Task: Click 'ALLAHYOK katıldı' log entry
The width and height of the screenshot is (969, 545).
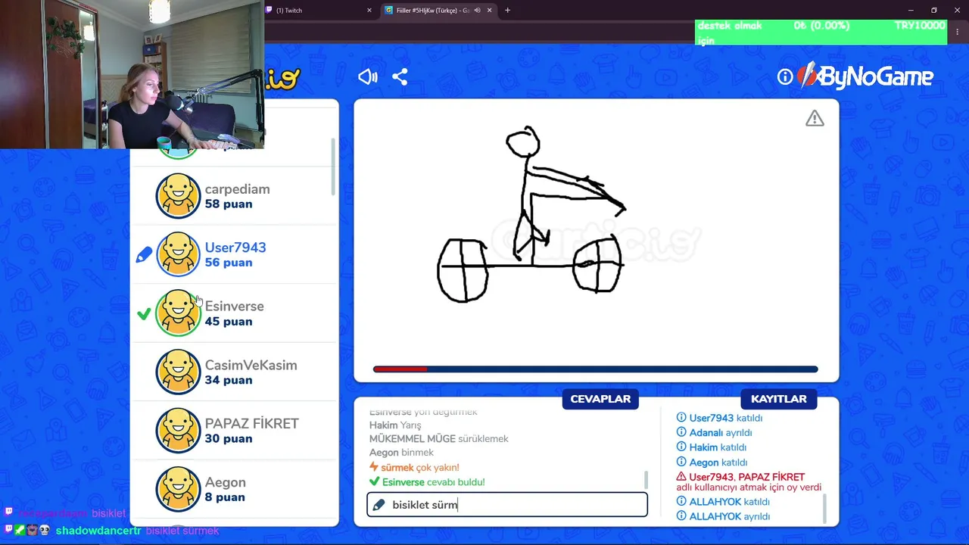Action: pyautogui.click(x=723, y=502)
